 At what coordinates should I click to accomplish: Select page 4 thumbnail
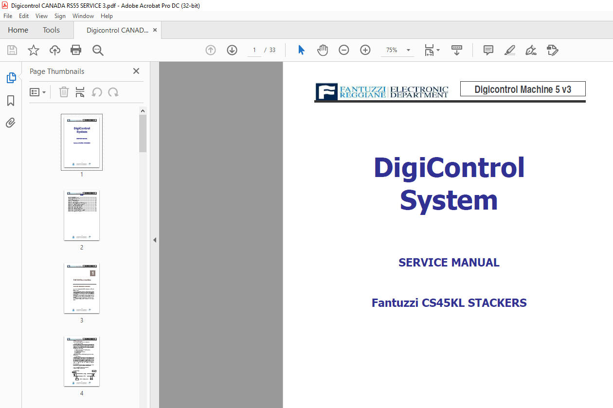(82, 361)
